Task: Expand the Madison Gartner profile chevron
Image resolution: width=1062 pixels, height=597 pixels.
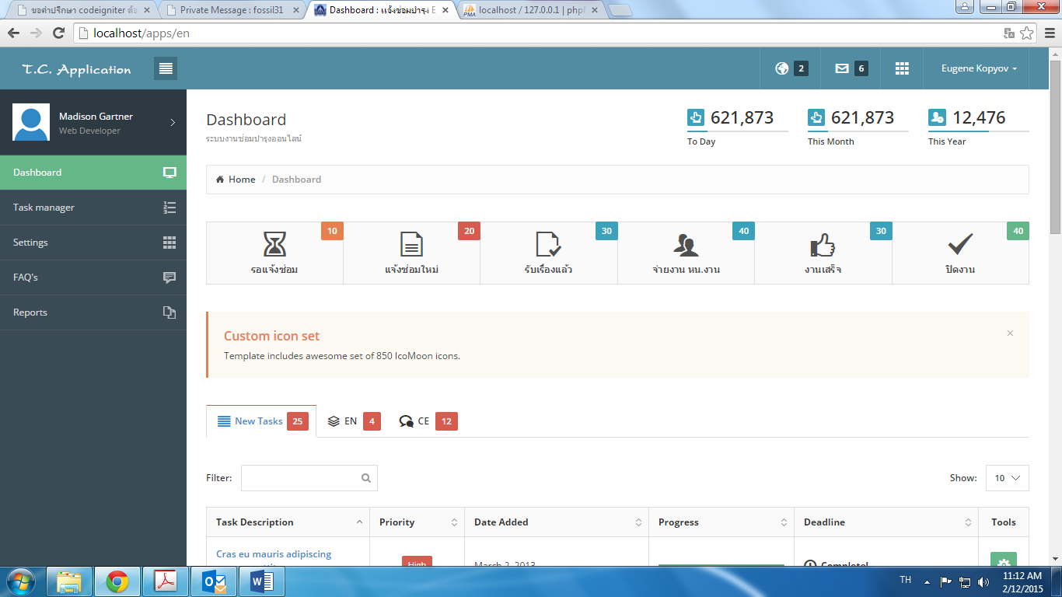Action: click(x=173, y=122)
